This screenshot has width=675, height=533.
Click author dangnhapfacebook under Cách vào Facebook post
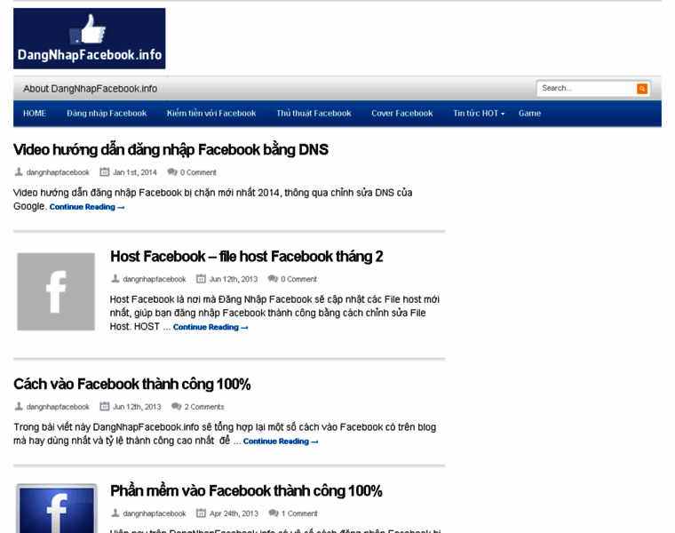(x=58, y=407)
